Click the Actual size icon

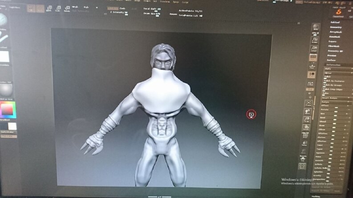pyautogui.click(x=315, y=40)
